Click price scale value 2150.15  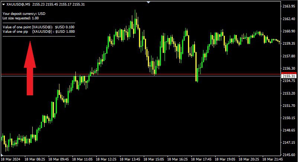[x=289, y=118]
